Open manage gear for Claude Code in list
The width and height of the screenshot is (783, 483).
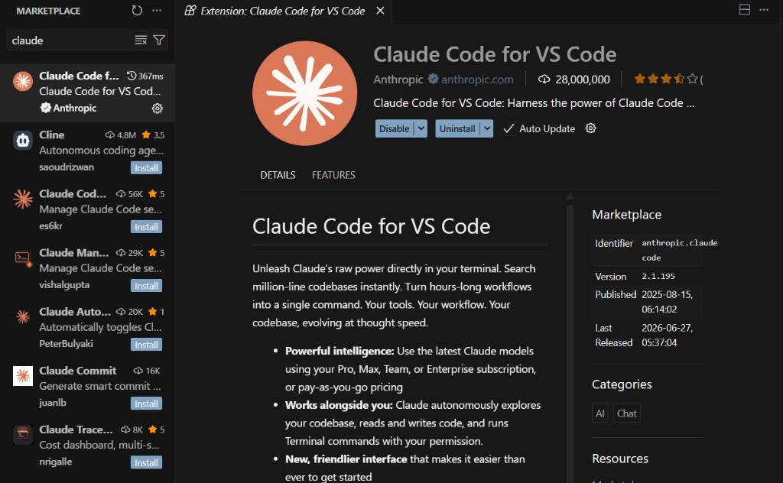pyautogui.click(x=158, y=109)
